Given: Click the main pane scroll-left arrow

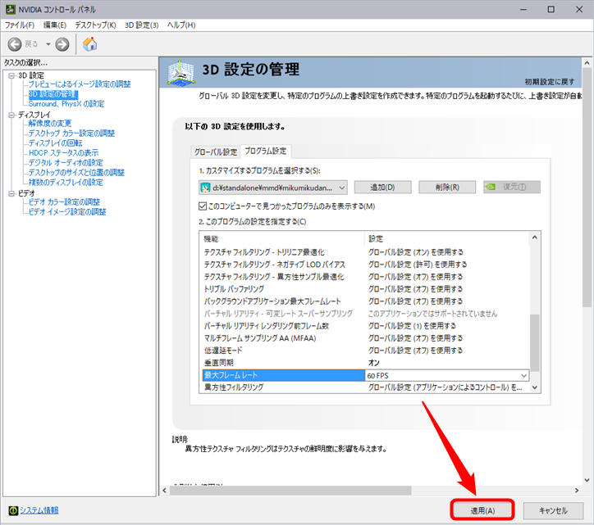Looking at the screenshot, I should [164, 491].
